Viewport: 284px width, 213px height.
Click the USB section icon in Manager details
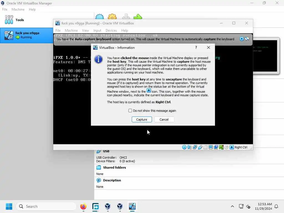(99, 151)
